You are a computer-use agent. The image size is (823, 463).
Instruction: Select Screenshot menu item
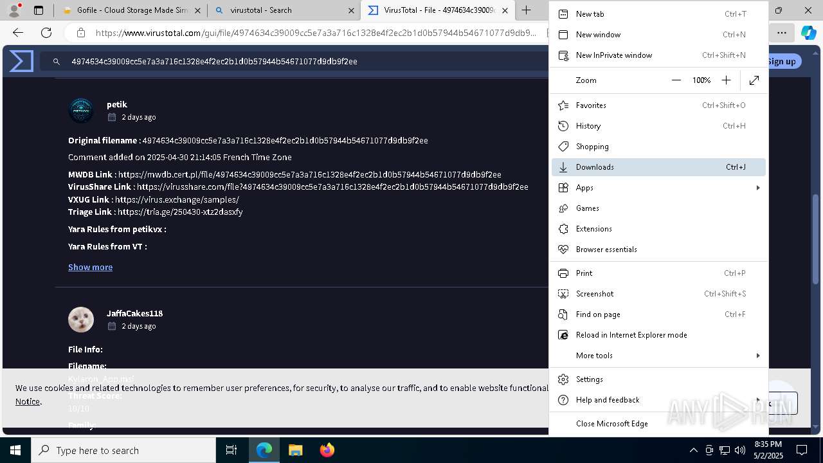click(x=658, y=294)
